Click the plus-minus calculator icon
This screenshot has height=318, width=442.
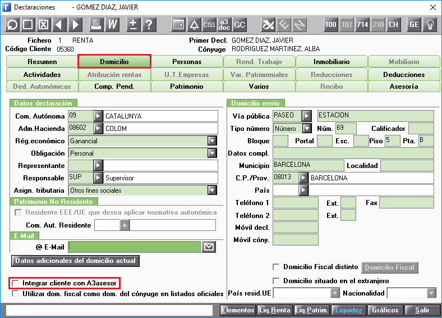(133, 25)
